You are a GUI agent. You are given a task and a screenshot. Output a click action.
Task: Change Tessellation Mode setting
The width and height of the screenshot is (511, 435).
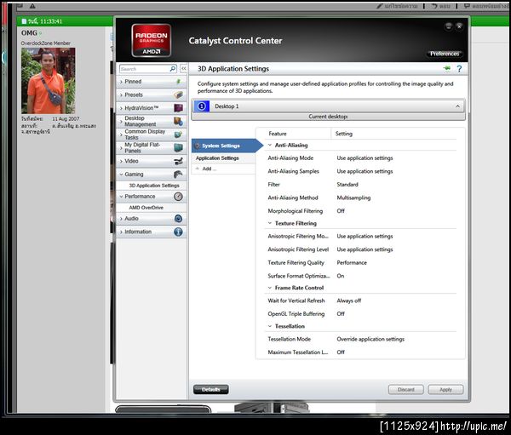point(370,339)
